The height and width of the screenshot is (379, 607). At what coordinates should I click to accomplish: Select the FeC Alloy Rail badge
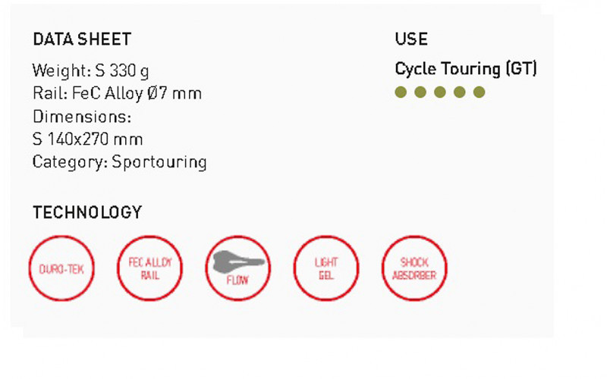pyautogui.click(x=149, y=268)
